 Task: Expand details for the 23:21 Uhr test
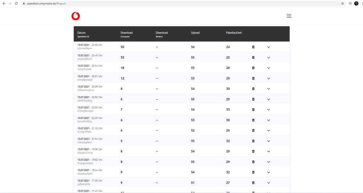269,78
